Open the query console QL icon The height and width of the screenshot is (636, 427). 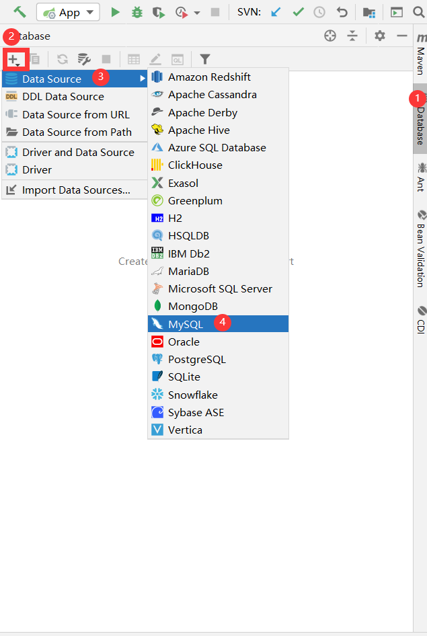(178, 60)
